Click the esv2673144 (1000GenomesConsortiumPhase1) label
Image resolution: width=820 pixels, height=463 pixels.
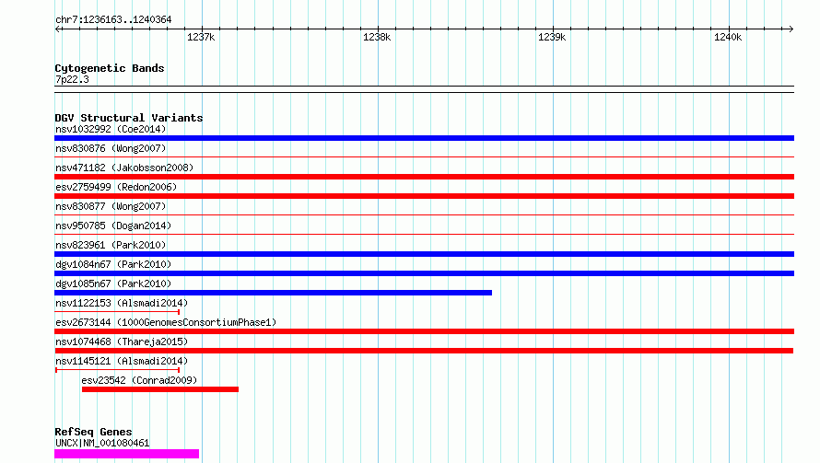tap(166, 322)
